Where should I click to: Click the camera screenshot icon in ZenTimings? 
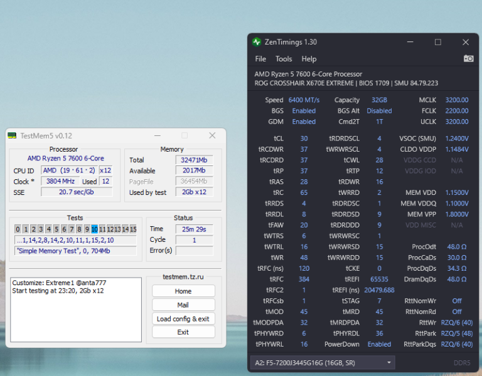click(468, 58)
